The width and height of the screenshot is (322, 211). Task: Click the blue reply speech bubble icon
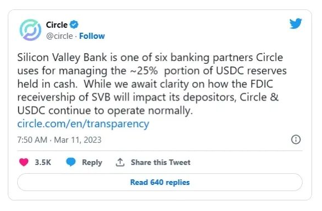click(x=71, y=162)
